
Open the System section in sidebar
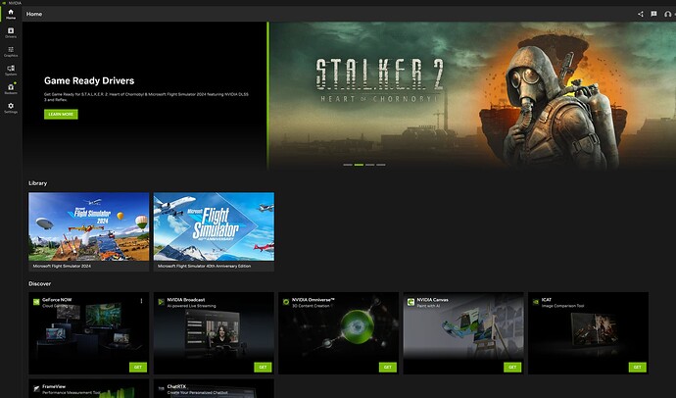(11, 71)
